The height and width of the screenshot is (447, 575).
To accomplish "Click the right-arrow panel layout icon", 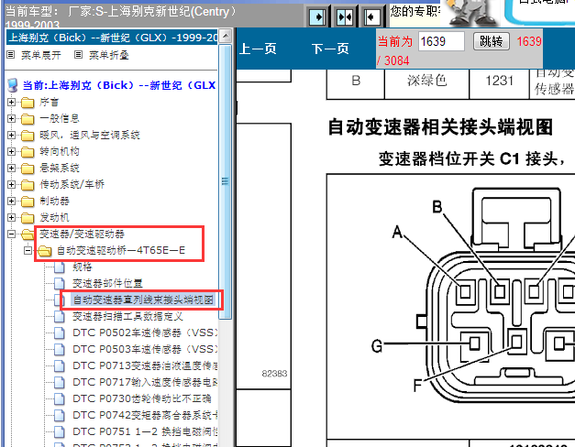I will click(316, 16).
